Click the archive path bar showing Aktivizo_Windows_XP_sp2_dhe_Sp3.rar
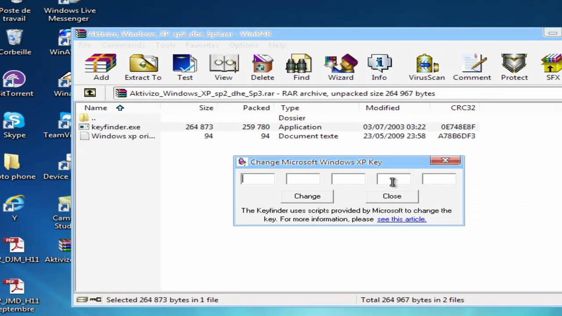Screen dimensions: 562x316 [336, 93]
